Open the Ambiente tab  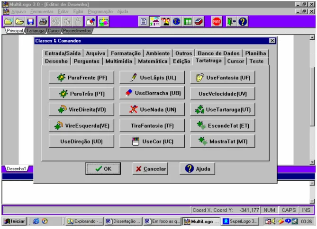[158, 53]
